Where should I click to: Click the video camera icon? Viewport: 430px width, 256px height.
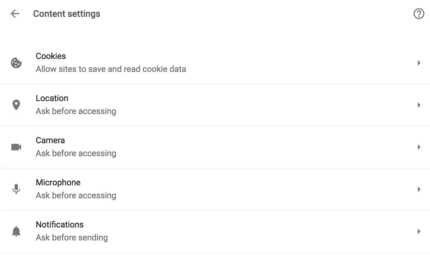[16, 147]
